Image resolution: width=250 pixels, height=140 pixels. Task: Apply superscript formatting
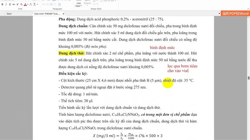click(x=17, y=4)
